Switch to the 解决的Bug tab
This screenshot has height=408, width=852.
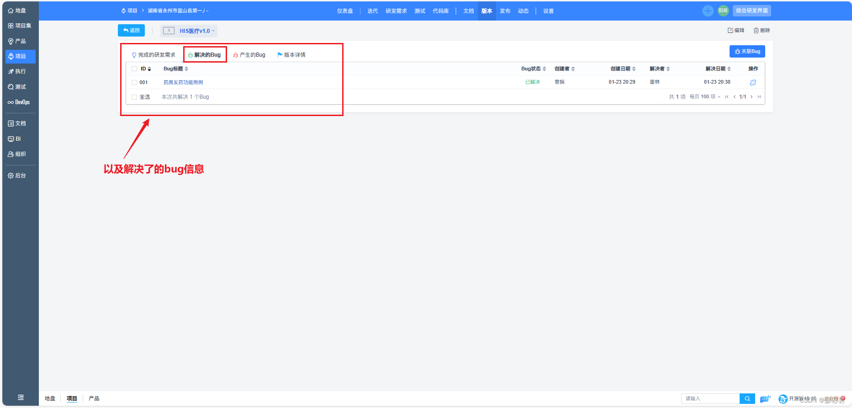(205, 55)
